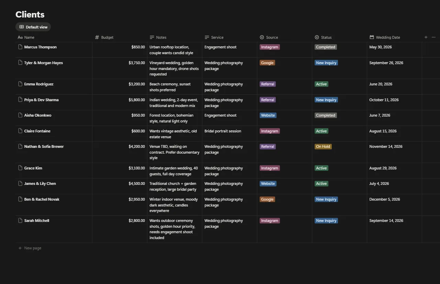Click the Google tag for Tyler & Morgan Hayes
This screenshot has height=284, width=440.
coord(267,63)
